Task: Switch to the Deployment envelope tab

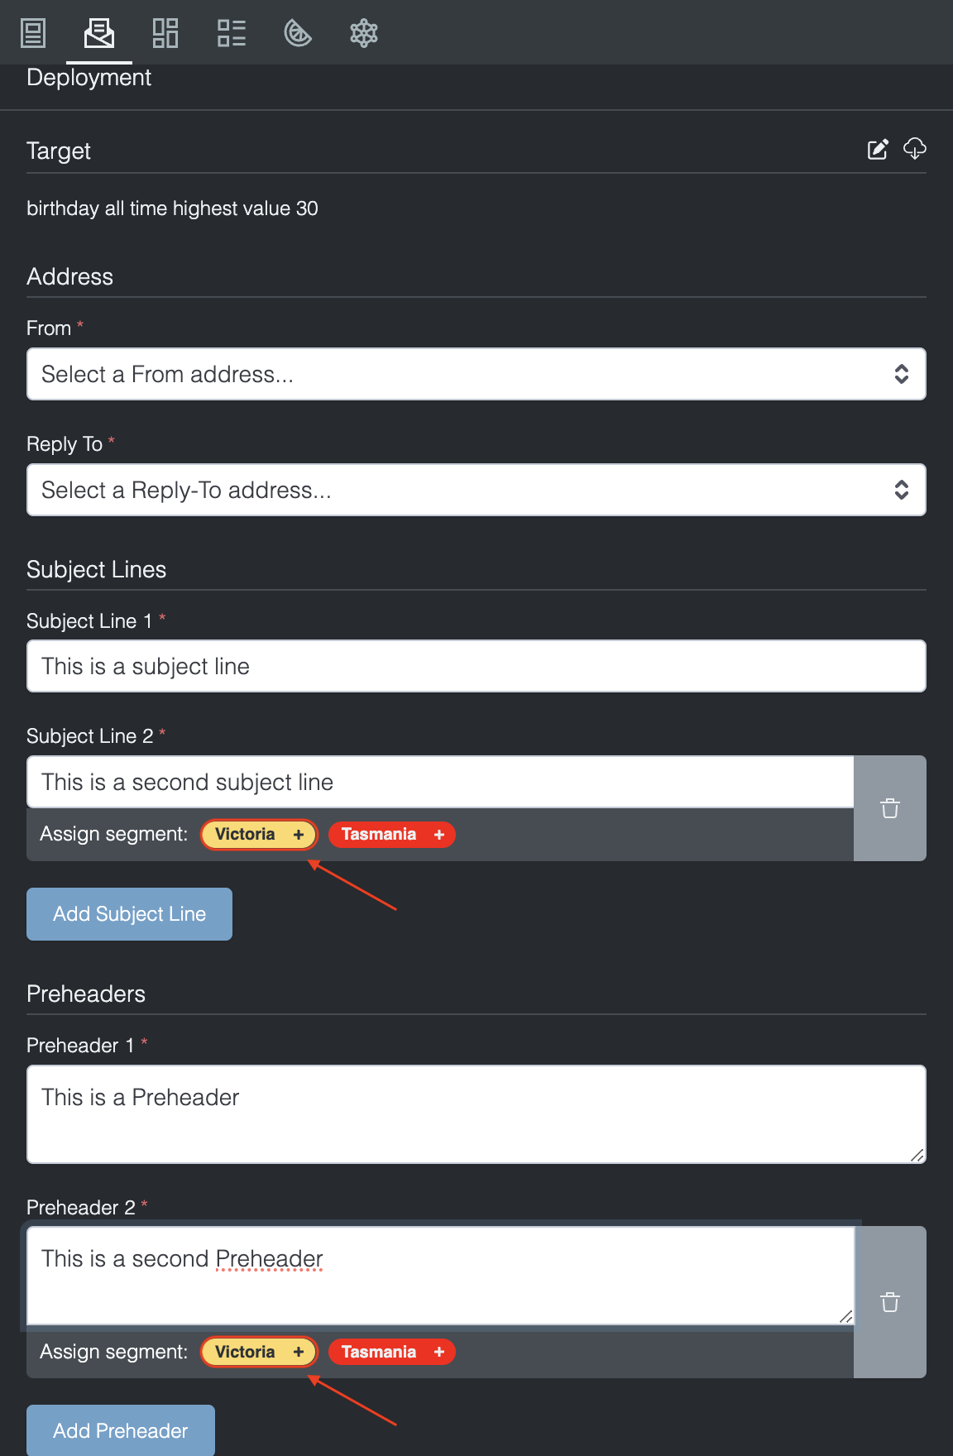Action: click(99, 33)
